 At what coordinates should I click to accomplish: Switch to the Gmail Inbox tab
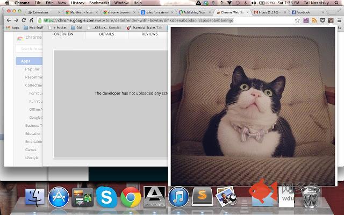pyautogui.click(x=270, y=12)
